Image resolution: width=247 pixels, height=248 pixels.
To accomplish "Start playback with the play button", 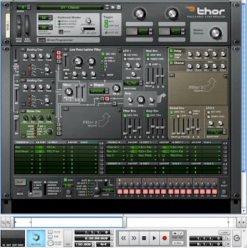I will pos(154,238).
